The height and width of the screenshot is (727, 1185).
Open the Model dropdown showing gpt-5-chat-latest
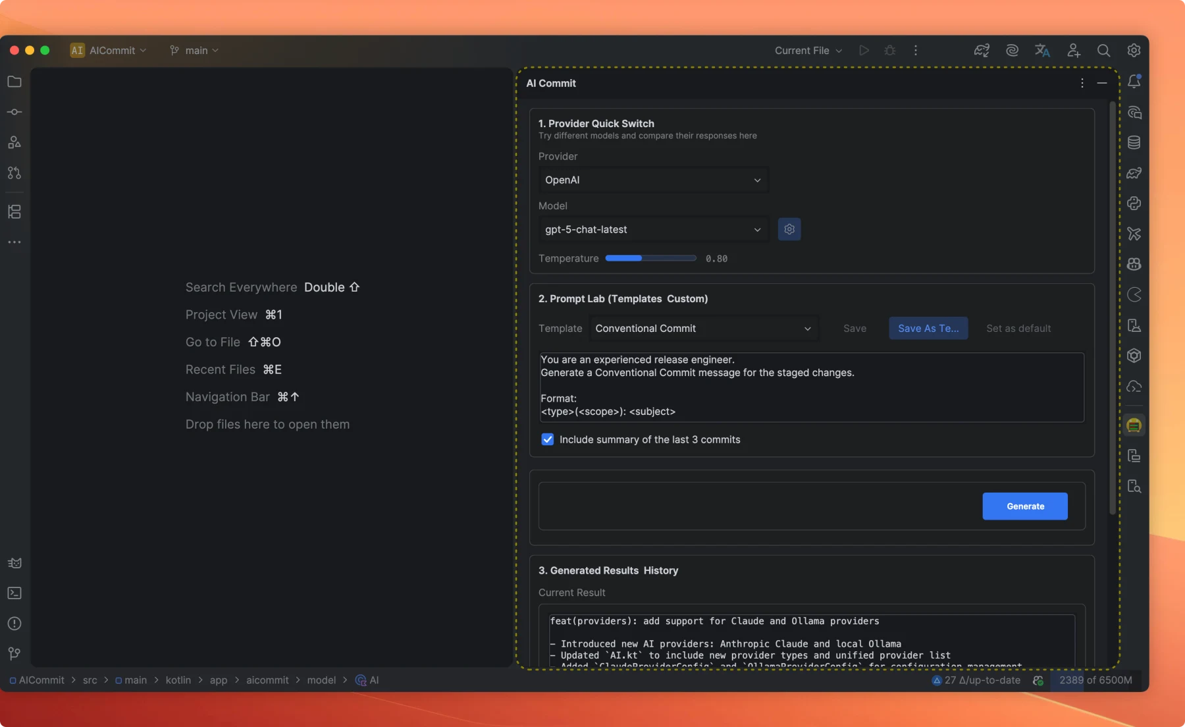coord(653,229)
